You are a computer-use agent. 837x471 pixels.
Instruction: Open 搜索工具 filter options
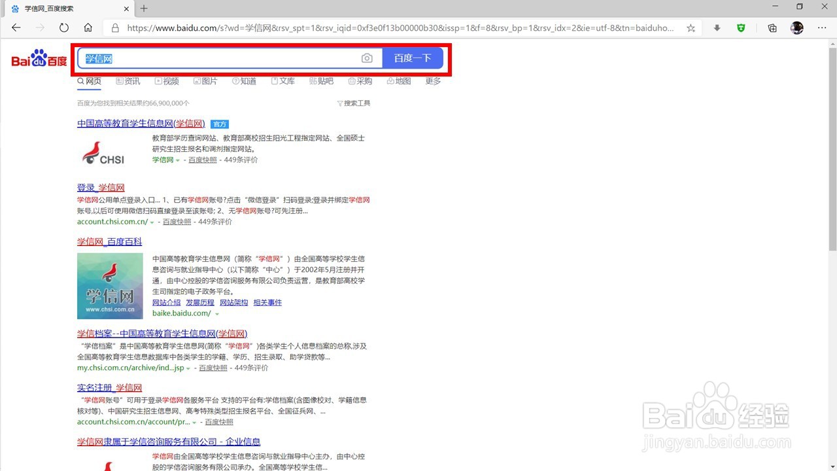[x=354, y=103]
